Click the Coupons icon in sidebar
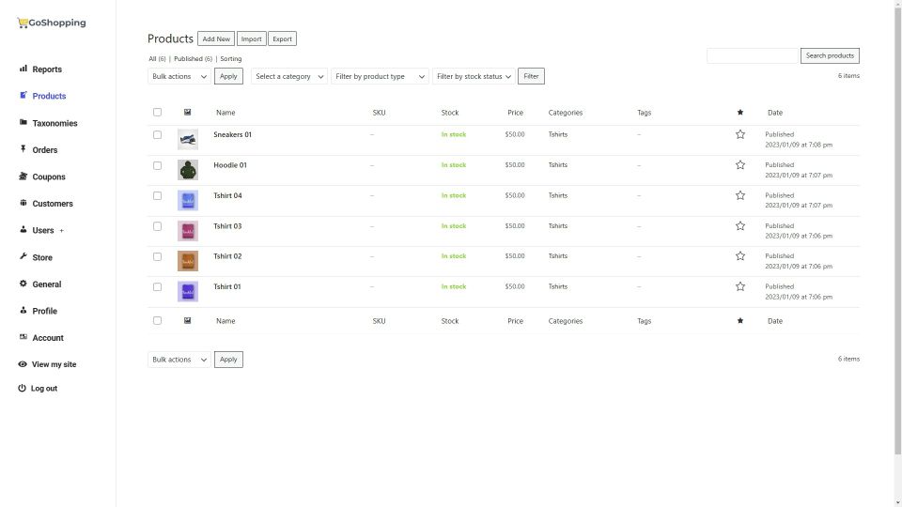 point(23,177)
